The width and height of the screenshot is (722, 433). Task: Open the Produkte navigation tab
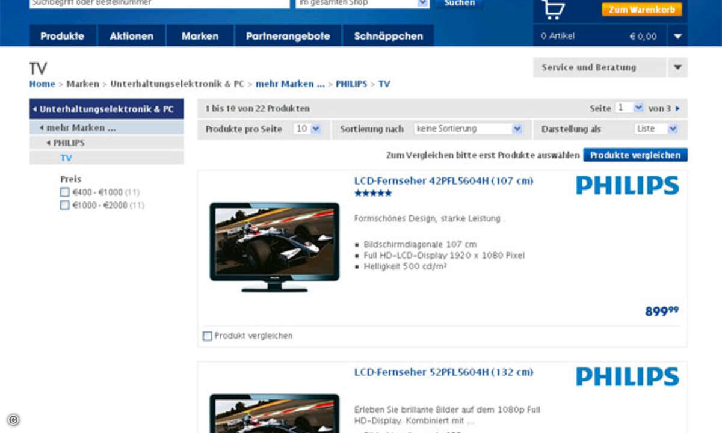coord(63,36)
